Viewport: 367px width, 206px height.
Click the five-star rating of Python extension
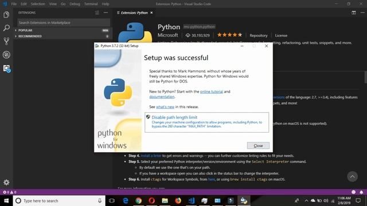(x=229, y=35)
